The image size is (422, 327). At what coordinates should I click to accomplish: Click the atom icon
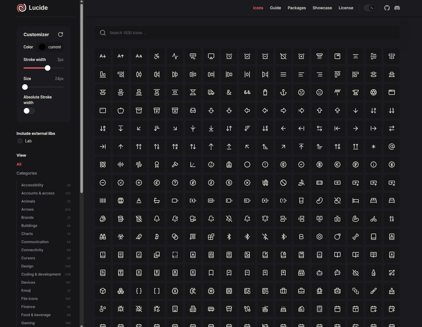(103, 164)
